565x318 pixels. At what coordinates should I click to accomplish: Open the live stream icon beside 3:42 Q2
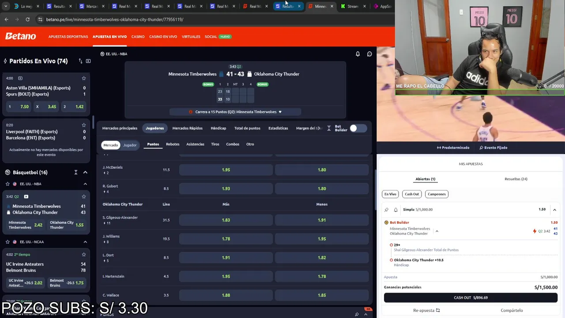(26, 197)
